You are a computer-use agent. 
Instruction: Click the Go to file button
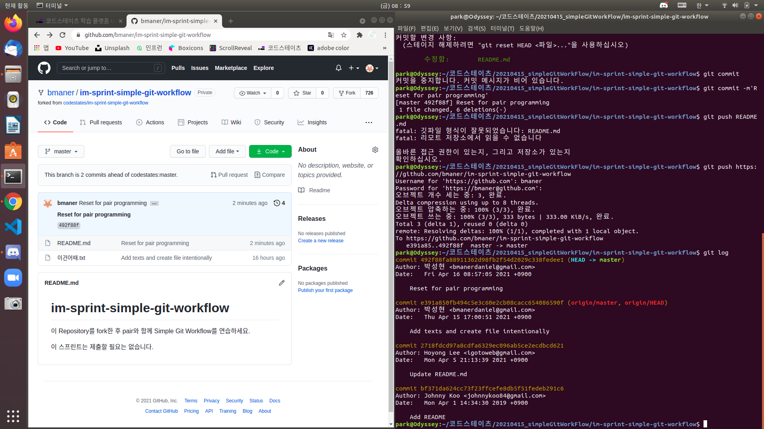pyautogui.click(x=188, y=151)
